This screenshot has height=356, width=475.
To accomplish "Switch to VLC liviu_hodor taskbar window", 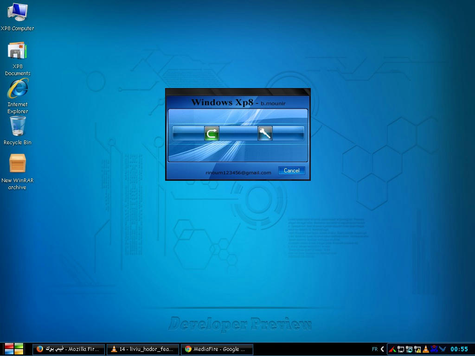I will 143,349.
